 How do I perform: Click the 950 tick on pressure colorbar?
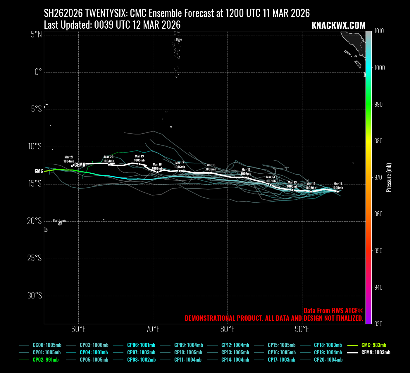379,251
